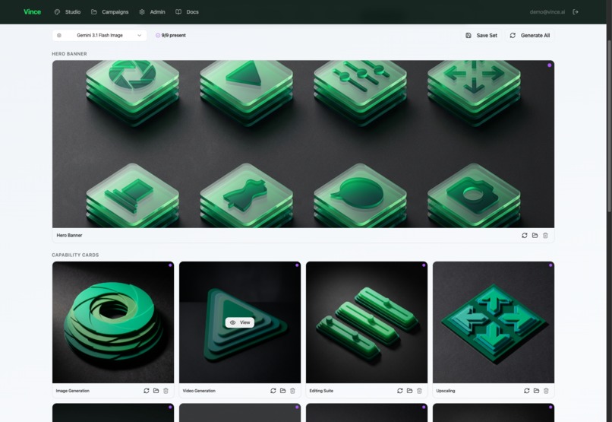Click the Admin gear icon
The width and height of the screenshot is (612, 422).
pos(142,11)
